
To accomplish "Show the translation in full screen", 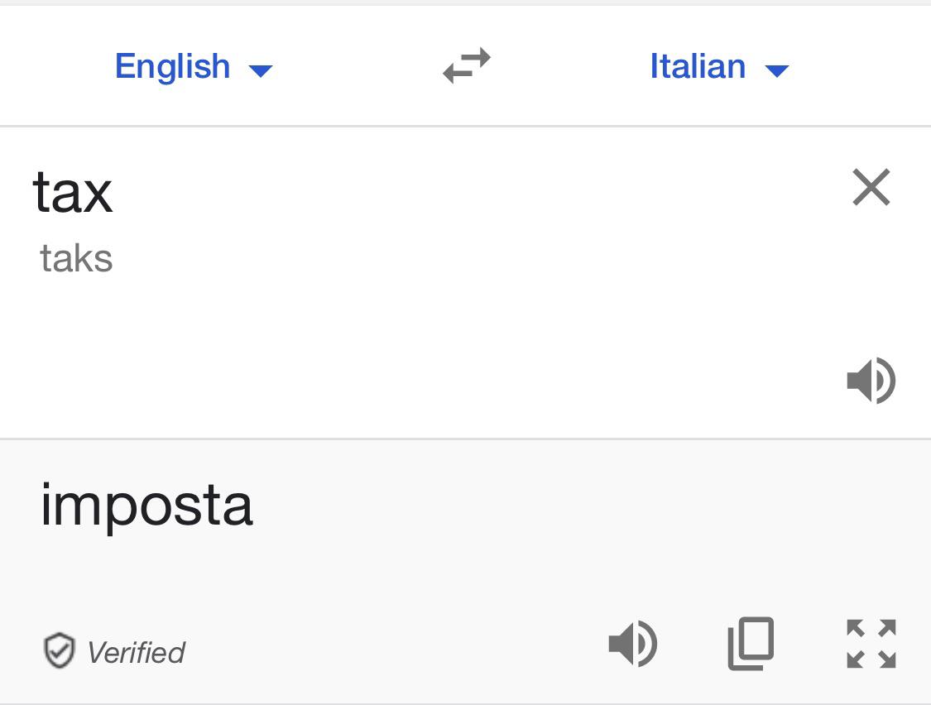I will [871, 644].
